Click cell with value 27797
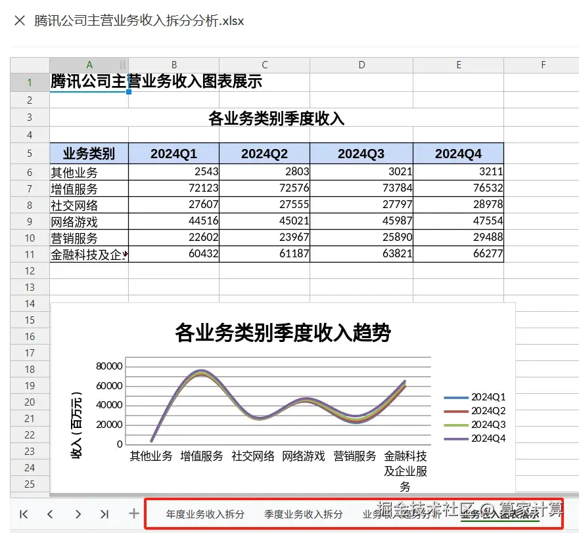 361,205
